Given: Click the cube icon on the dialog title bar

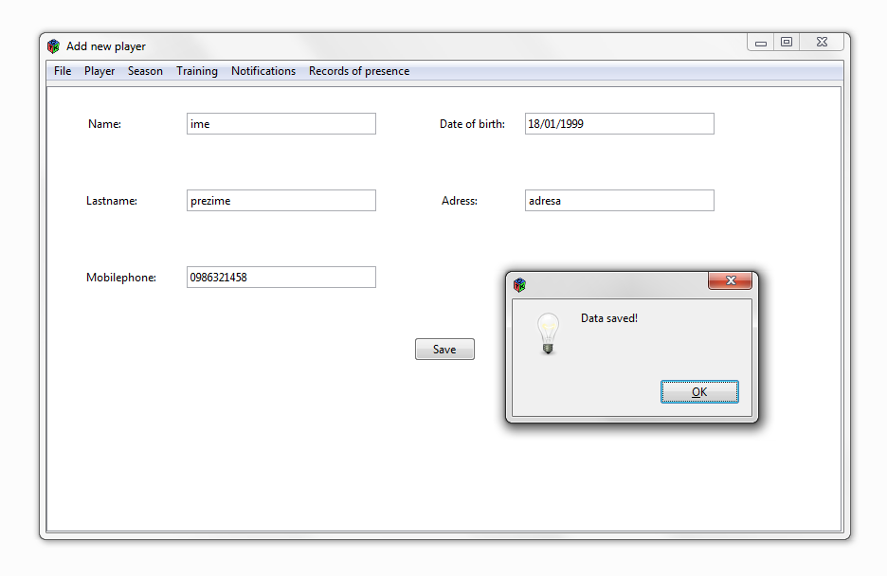Looking at the screenshot, I should (x=518, y=284).
